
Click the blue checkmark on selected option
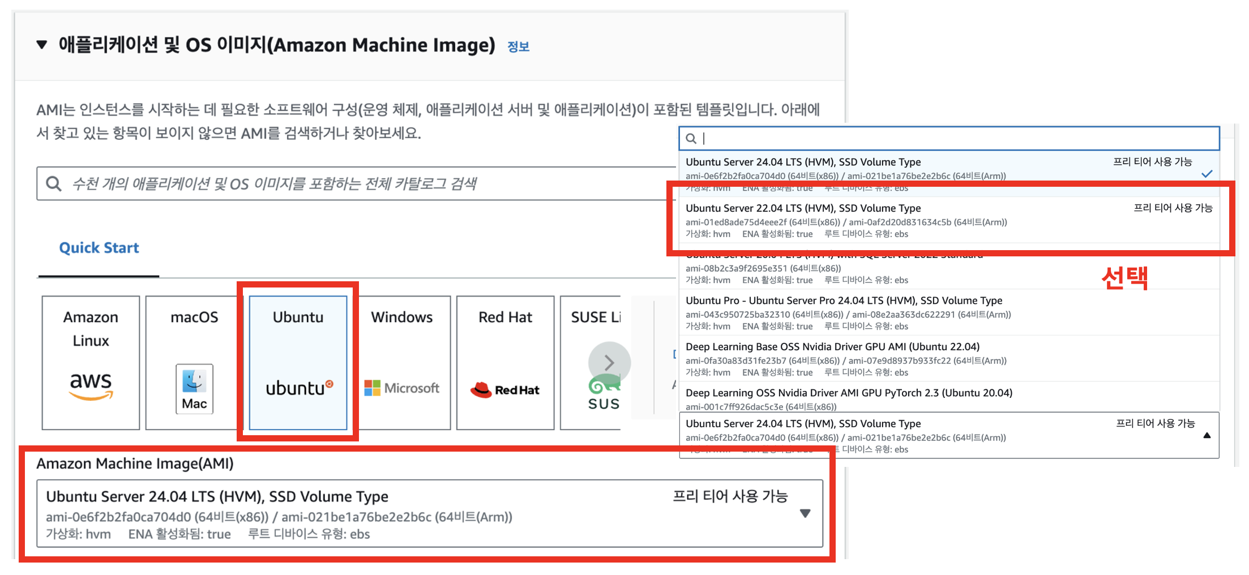(1207, 174)
